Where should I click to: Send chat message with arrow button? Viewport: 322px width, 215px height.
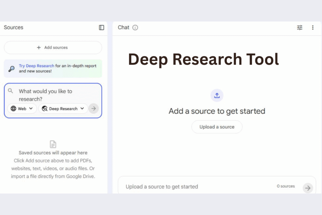308,188
